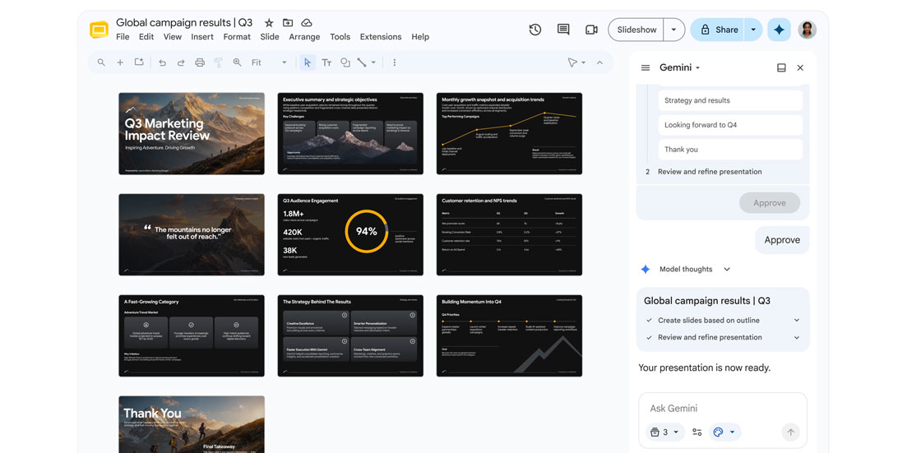Image resolution: width=921 pixels, height=453 pixels.
Task: Select the Looking forward to Q4 outline item
Action: click(730, 125)
